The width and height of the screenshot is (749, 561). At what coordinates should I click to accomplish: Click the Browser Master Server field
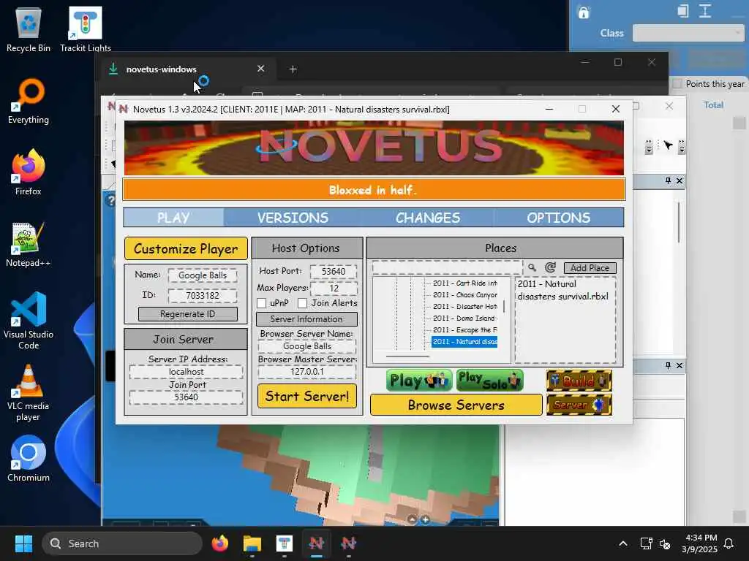coord(306,372)
